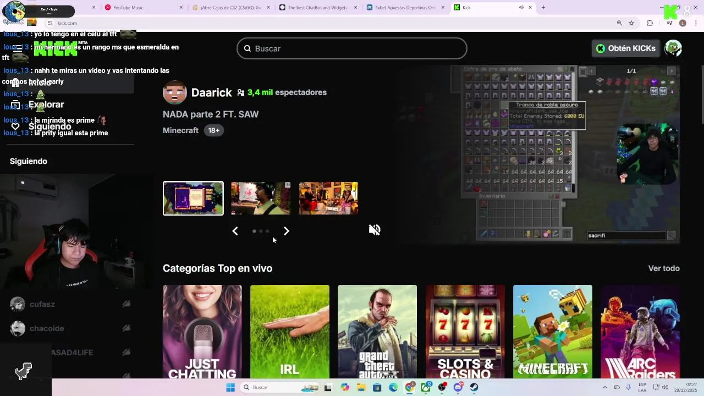Open the IRL category card
704x396 pixels.
pos(290,332)
